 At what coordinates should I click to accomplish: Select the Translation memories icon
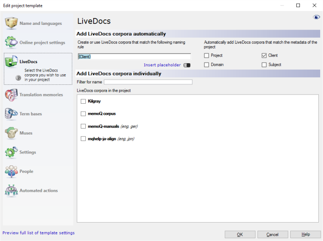point(12,94)
